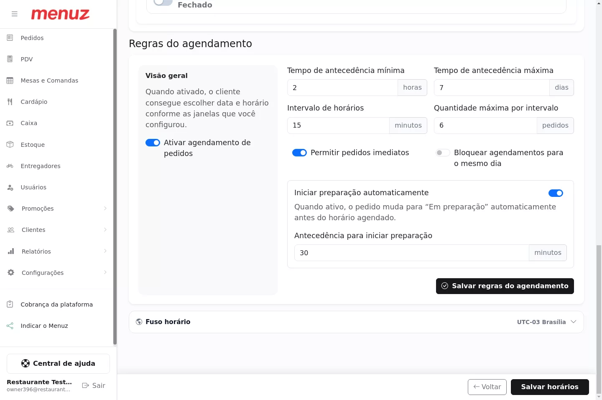Click the 'Regras do agendamento' heading
The height and width of the screenshot is (400, 602).
(190, 44)
